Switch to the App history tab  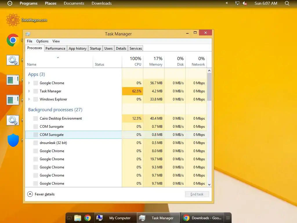(77, 48)
